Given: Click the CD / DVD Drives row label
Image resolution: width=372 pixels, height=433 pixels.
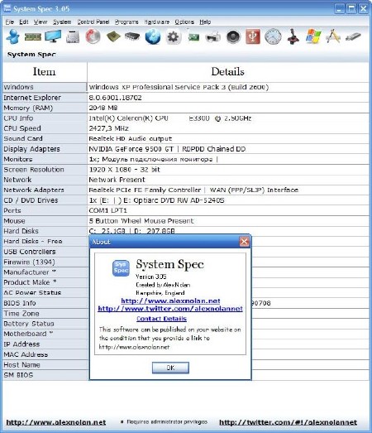Looking at the screenshot, I should pos(31,200).
